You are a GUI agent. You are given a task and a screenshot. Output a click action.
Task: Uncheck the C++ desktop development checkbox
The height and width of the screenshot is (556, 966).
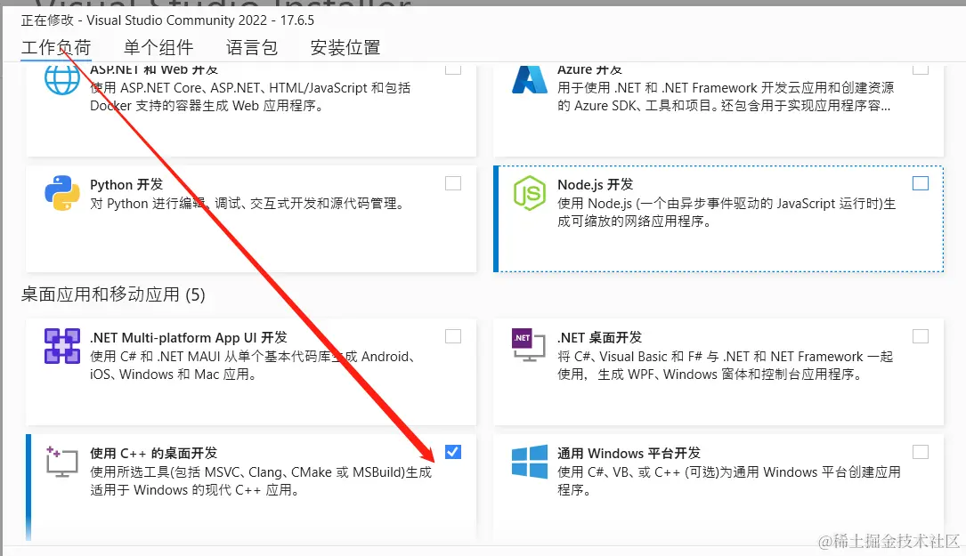[453, 452]
